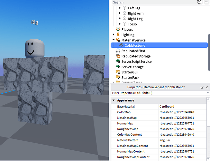
Task: Click the Cobblestone material variant icon
Action: tap(121, 45)
